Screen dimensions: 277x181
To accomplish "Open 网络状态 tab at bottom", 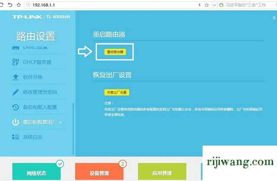I will [x=36, y=171].
